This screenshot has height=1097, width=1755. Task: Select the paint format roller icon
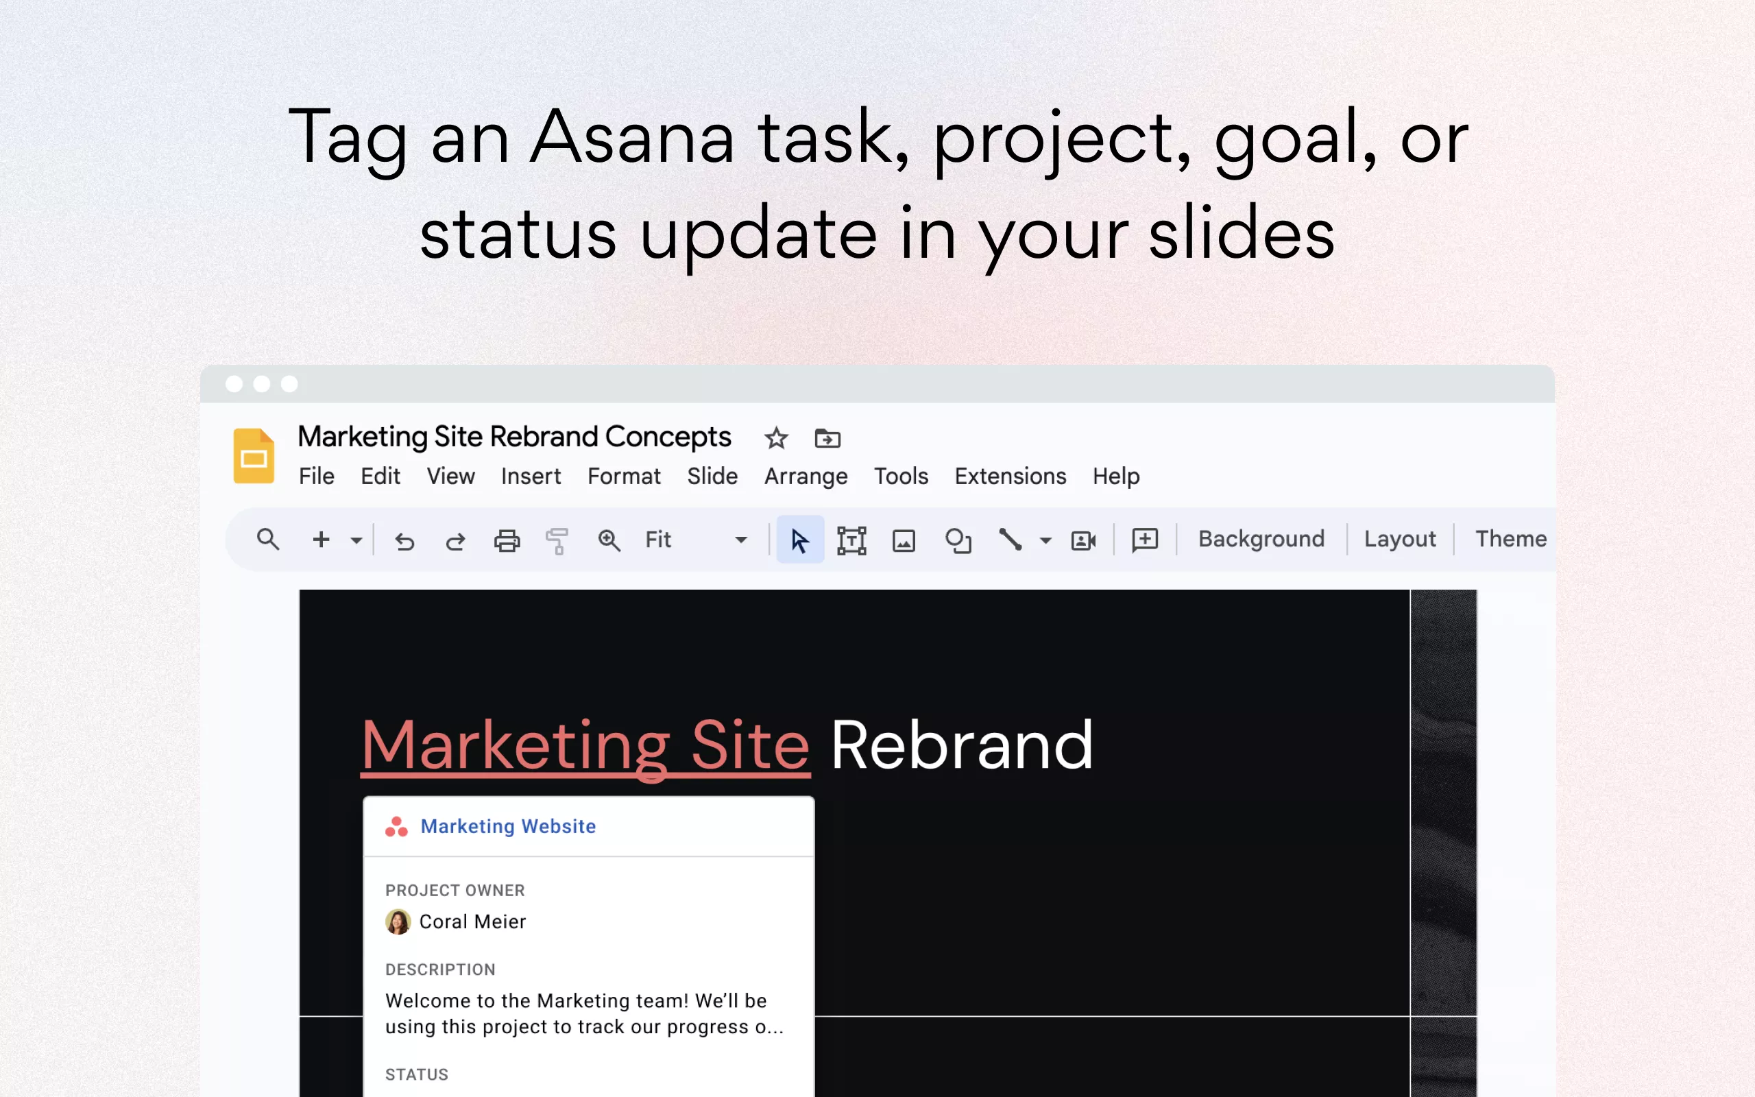pyautogui.click(x=557, y=540)
